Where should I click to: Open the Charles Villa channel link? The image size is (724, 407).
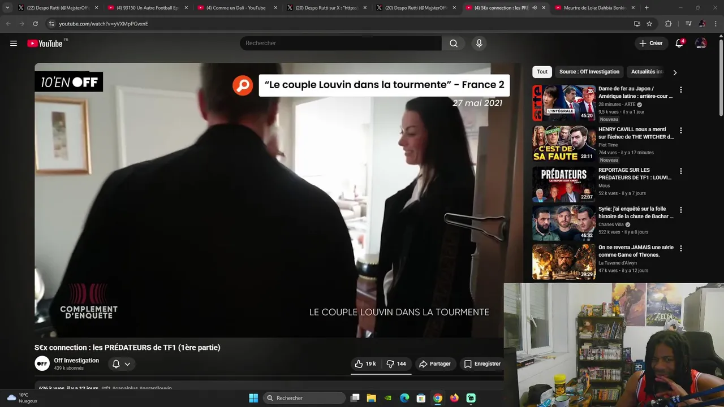[x=611, y=224]
